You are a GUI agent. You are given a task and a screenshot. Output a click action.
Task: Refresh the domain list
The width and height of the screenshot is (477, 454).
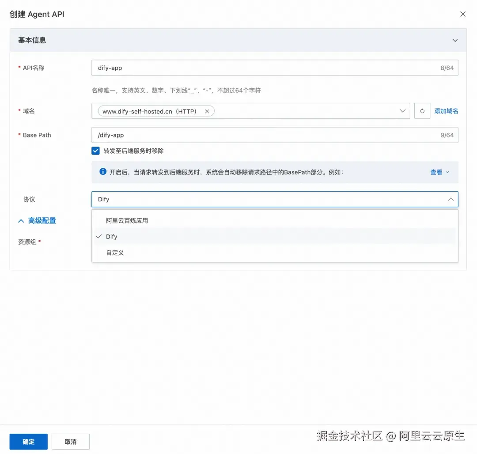(422, 111)
